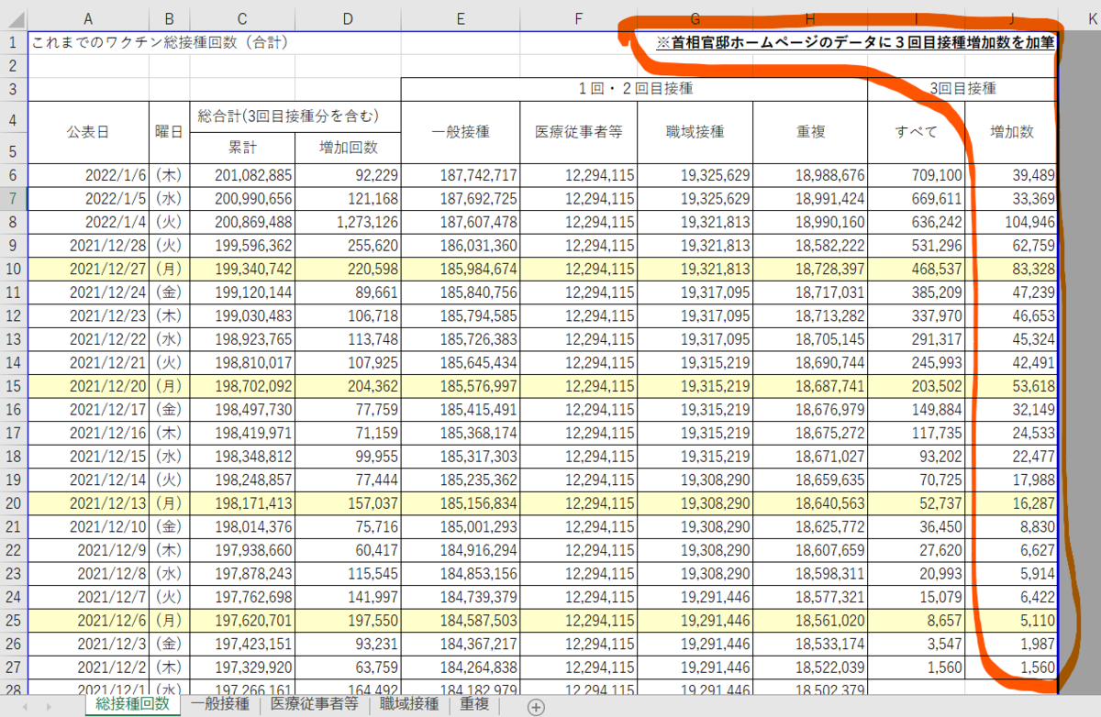Viewport: 1101px width, 717px height.
Task: Click cell with value 709,100
Action: coord(916,176)
